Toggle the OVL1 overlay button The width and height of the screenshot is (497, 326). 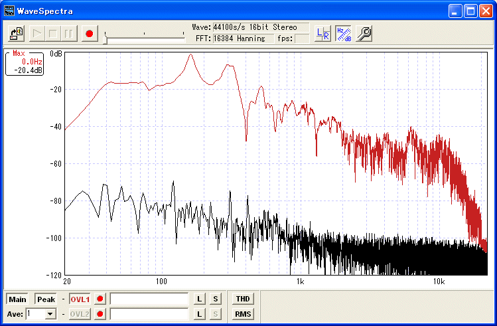click(x=80, y=299)
